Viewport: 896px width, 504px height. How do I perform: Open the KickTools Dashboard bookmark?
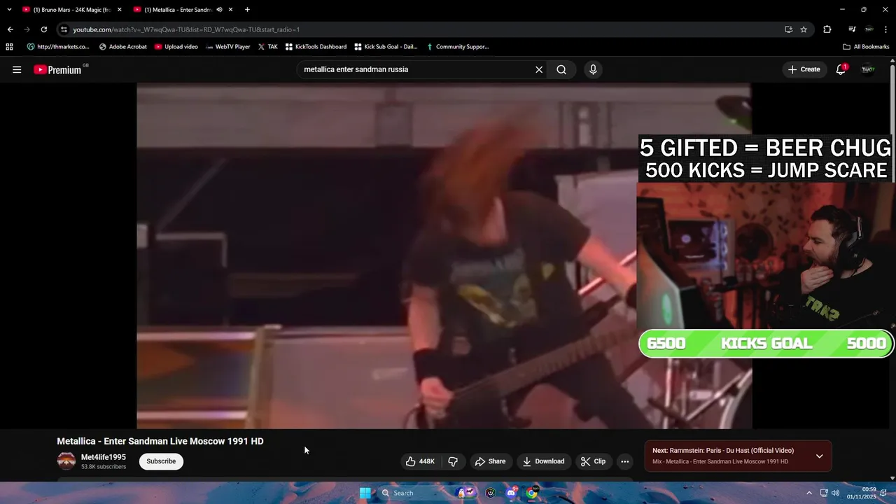316,47
